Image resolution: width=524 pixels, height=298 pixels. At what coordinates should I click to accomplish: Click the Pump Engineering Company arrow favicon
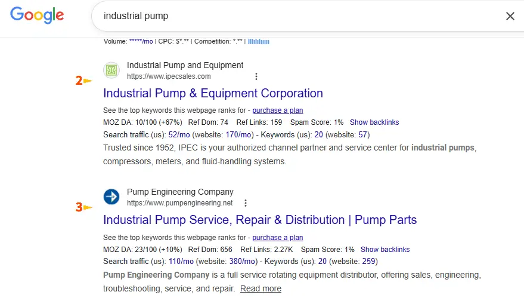coord(111,197)
